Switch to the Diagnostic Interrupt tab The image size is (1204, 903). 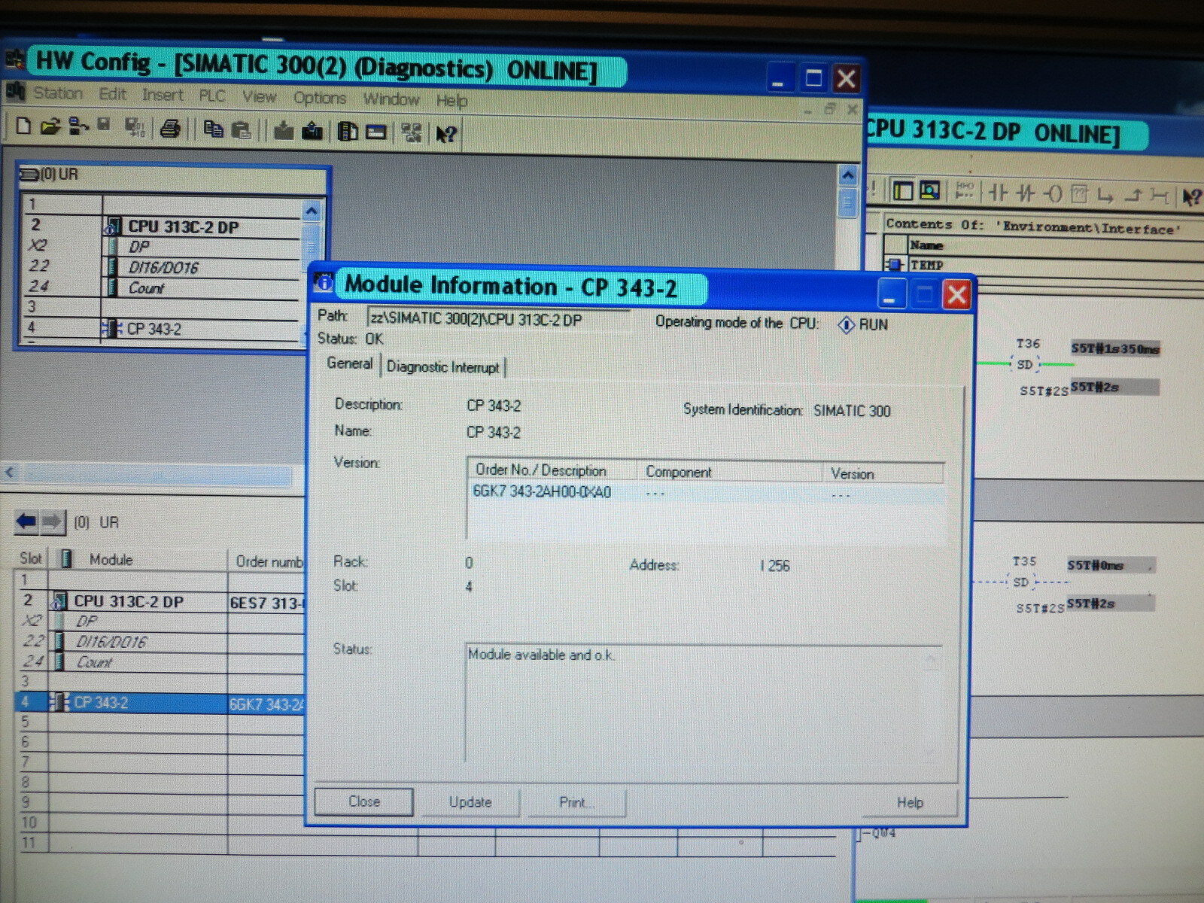443,367
